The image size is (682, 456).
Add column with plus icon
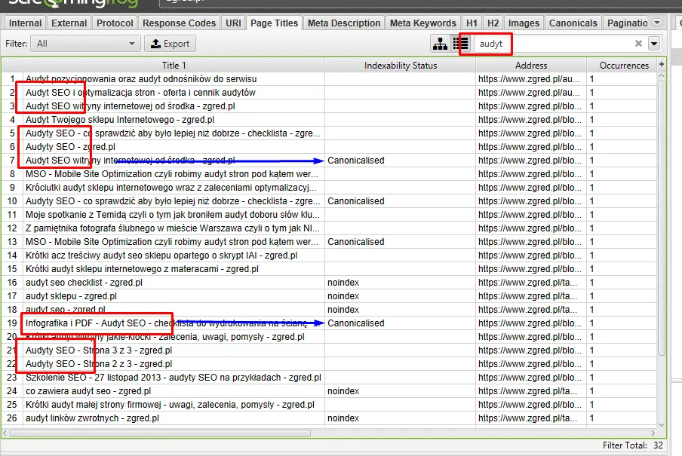coord(662,64)
